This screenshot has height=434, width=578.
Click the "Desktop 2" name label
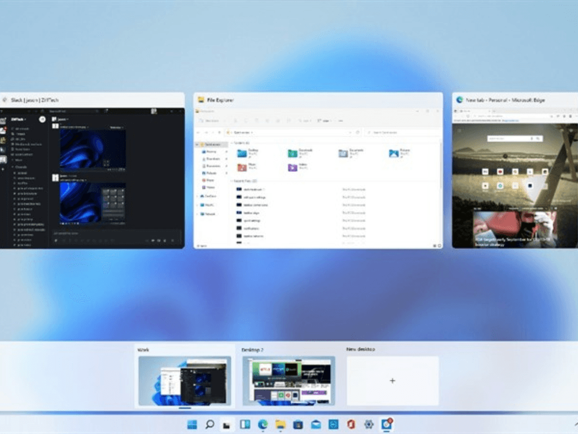(x=252, y=350)
